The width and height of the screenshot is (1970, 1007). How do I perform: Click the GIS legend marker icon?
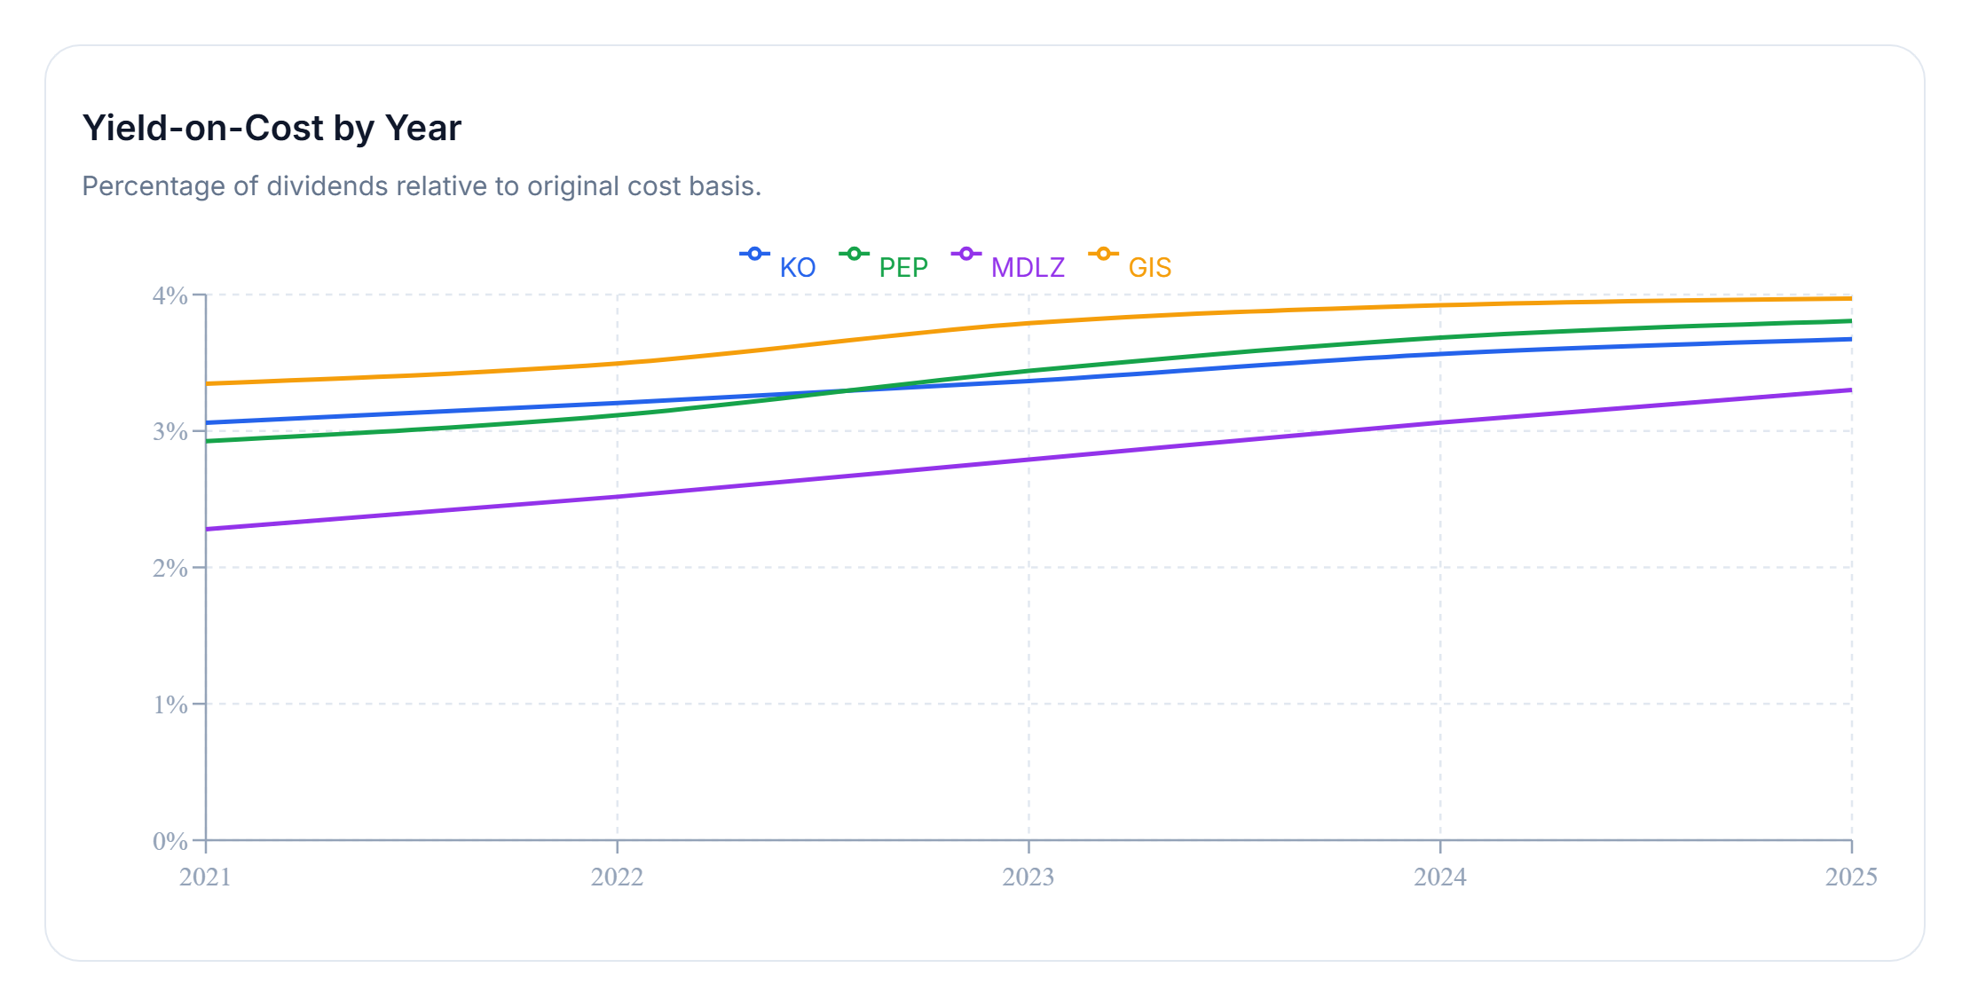pos(1103,255)
